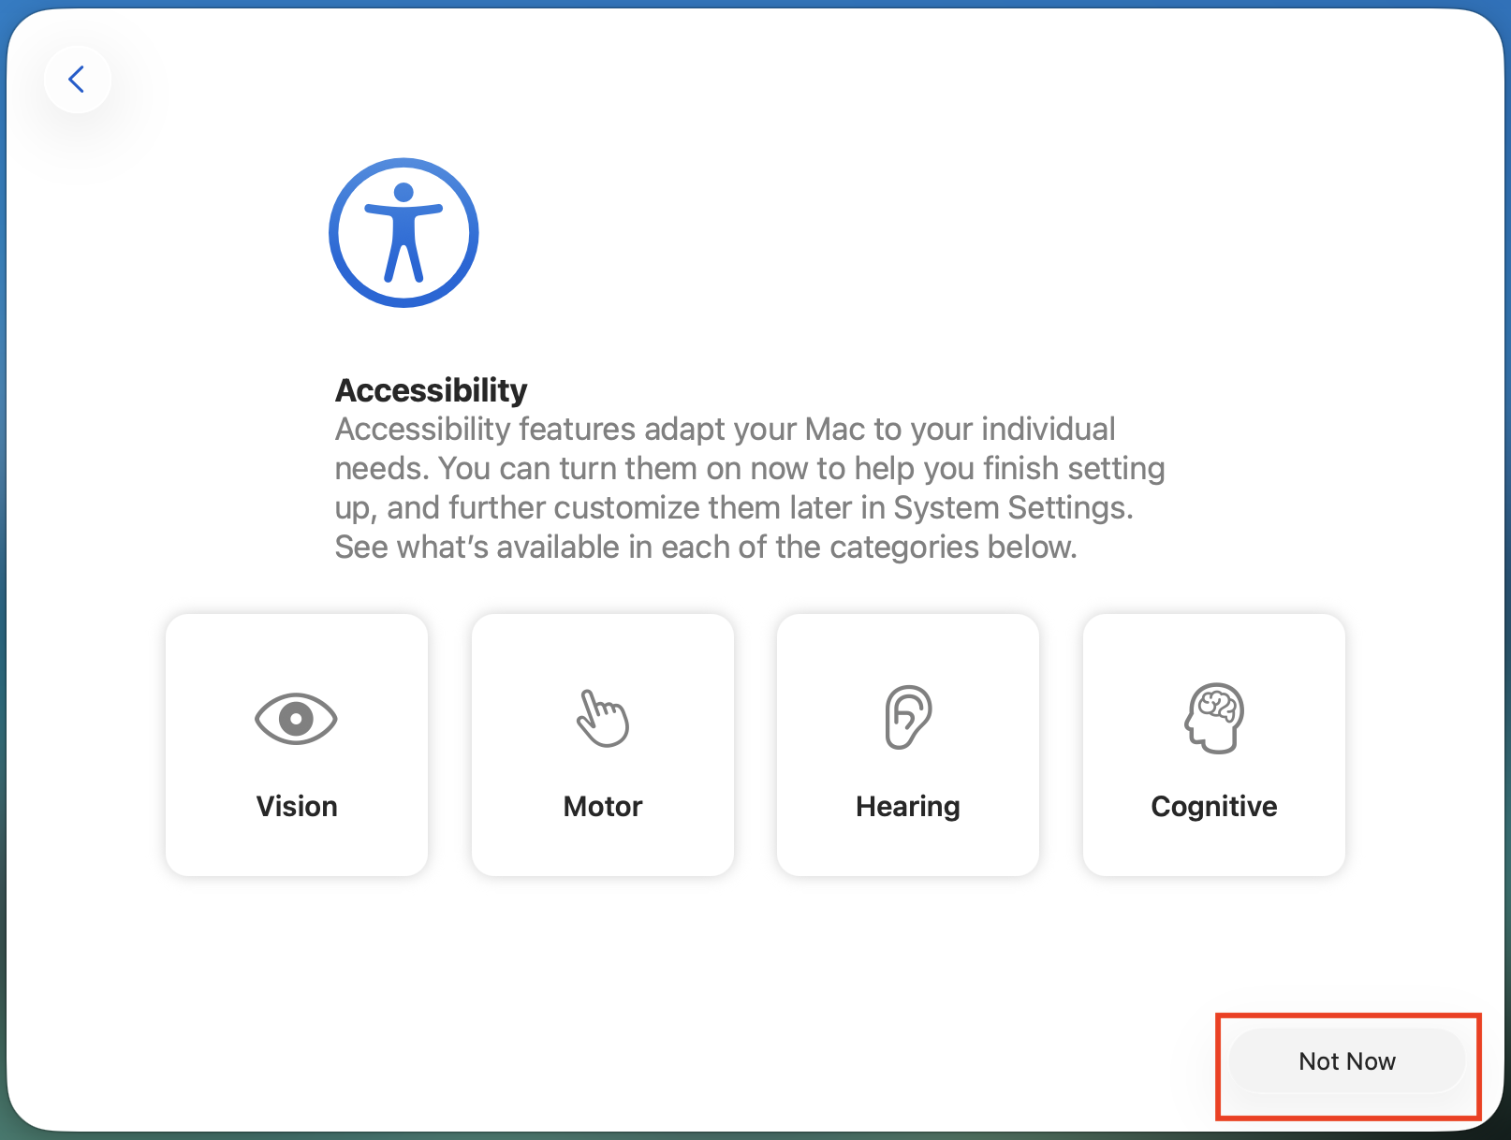Click the first line of the description paragraph
The width and height of the screenshot is (1511, 1140).
click(x=726, y=430)
